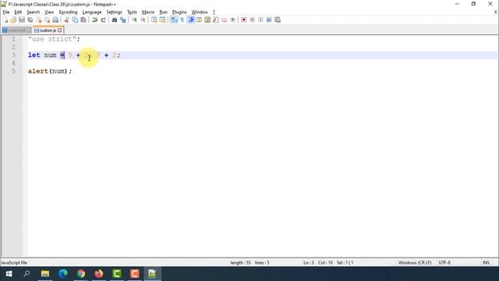Click the 'alert(num);' code line
499x281 pixels.
click(50, 71)
